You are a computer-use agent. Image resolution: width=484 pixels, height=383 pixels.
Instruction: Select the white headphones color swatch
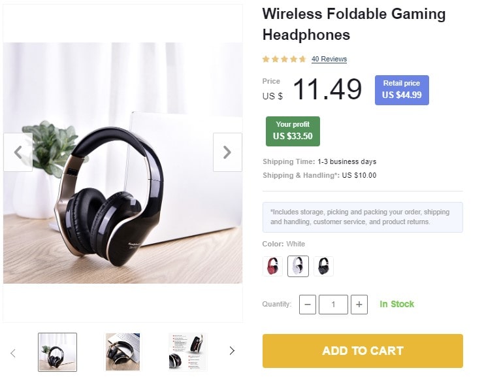[298, 266]
